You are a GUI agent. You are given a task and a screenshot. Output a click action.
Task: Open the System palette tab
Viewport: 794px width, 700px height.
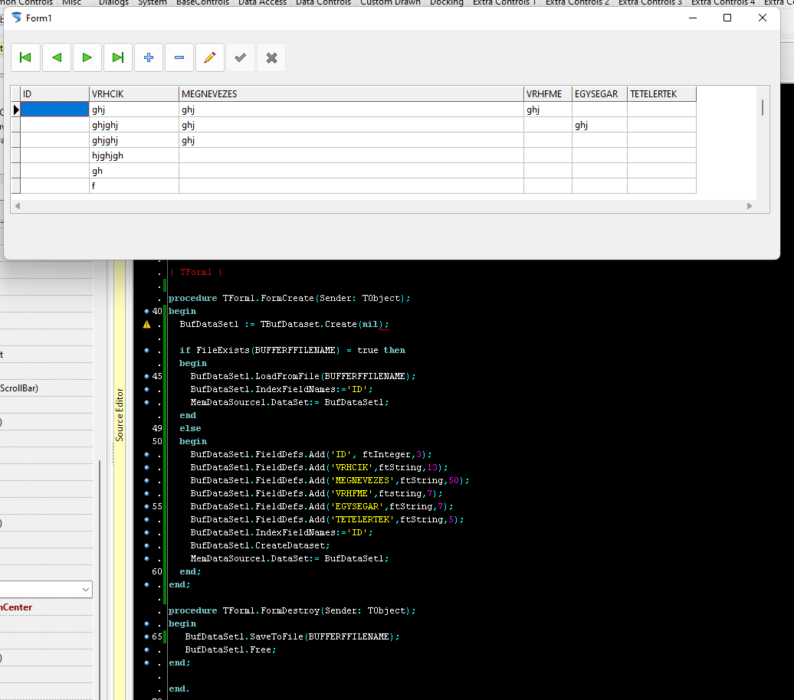click(153, 2)
